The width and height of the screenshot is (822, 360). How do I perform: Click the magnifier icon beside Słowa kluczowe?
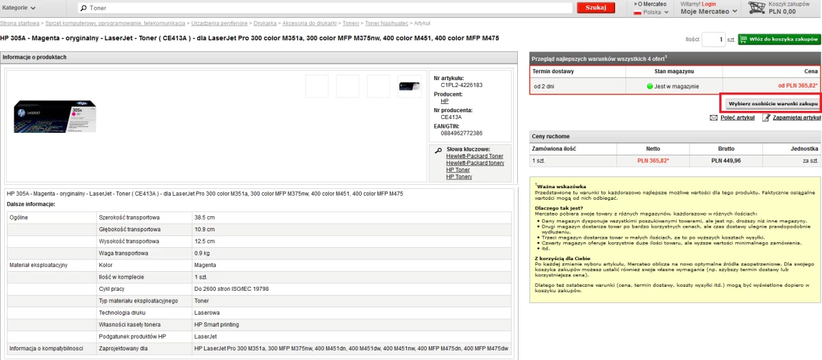(437, 149)
